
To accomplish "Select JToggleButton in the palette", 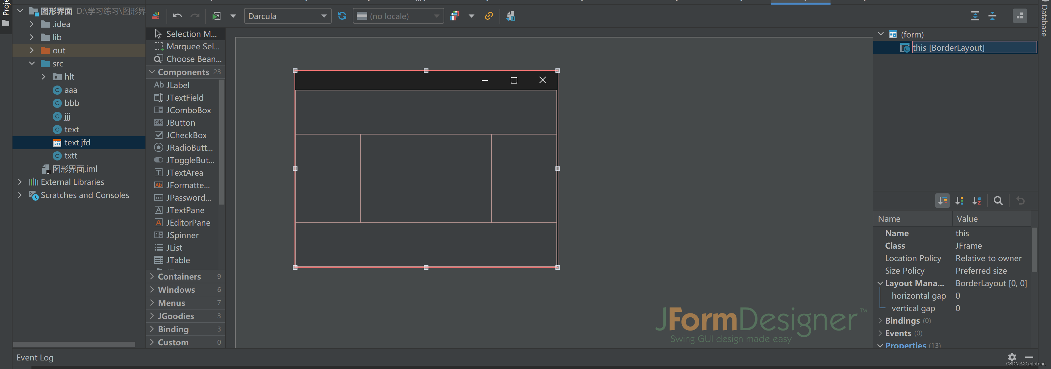I will coord(189,160).
